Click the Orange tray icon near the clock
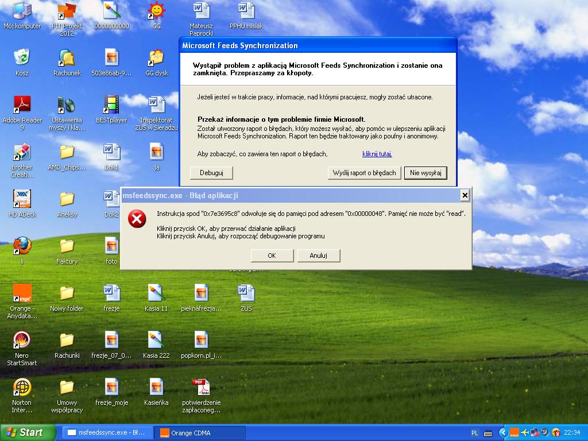The image size is (588, 441). pyautogui.click(x=514, y=433)
